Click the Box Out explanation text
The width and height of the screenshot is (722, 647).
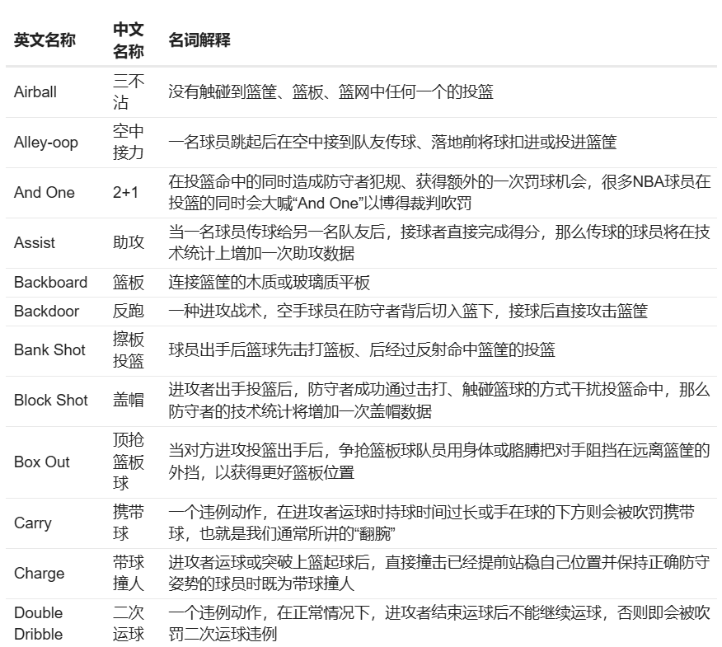click(x=439, y=462)
